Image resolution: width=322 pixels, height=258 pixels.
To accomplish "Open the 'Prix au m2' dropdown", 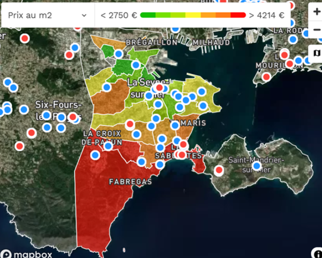I will [x=46, y=15].
